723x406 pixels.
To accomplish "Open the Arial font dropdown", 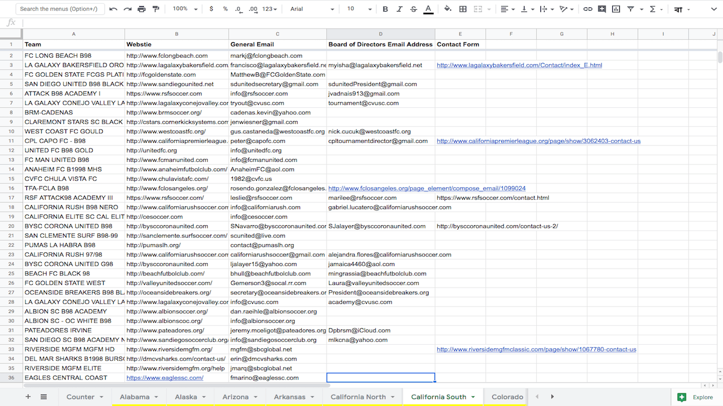I will [312, 9].
